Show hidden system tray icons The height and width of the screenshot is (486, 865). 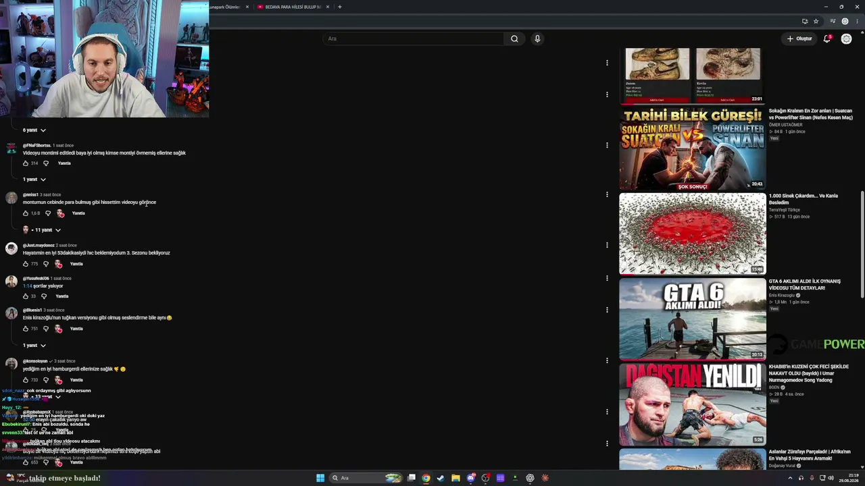790,478
